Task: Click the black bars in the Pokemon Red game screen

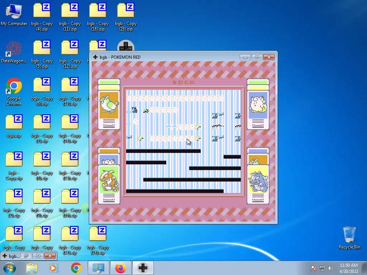Action: coord(183,171)
